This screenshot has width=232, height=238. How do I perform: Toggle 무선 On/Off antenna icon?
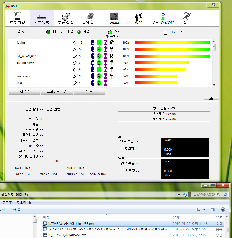click(x=163, y=17)
